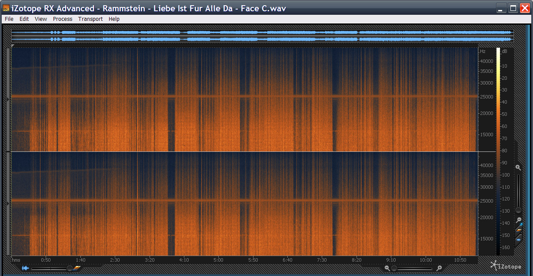Open the View menu
The height and width of the screenshot is (276, 533).
point(41,19)
